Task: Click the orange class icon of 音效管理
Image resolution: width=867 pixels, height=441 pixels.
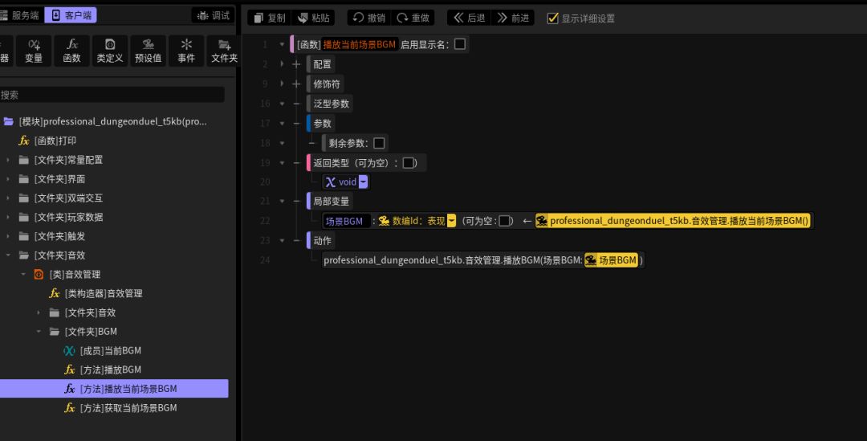Action: [39, 275]
